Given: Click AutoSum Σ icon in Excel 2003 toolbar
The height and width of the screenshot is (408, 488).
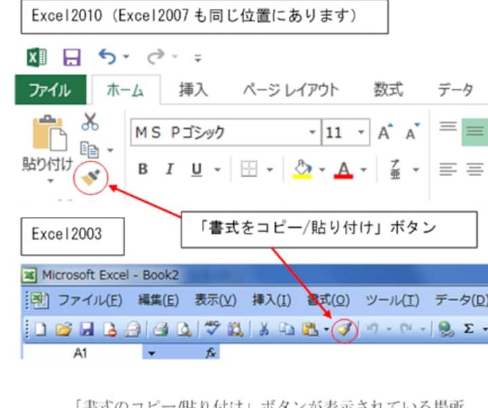Looking at the screenshot, I should coord(469,329).
